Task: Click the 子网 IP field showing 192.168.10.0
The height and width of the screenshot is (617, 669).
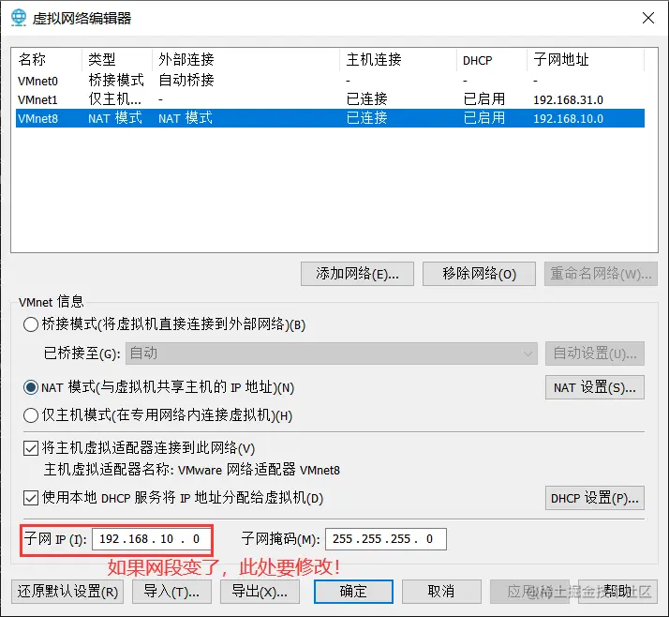Action: (x=152, y=539)
